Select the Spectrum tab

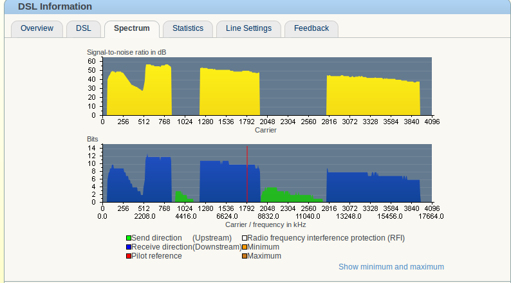tap(132, 29)
